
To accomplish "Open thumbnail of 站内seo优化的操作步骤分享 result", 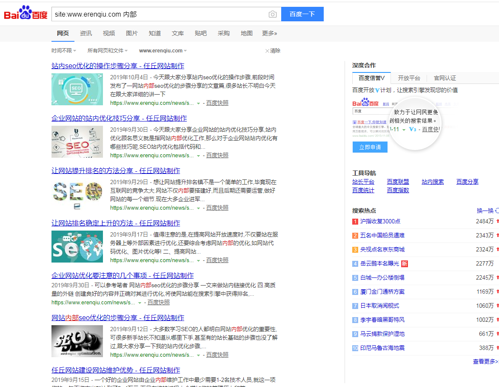I will [77, 89].
